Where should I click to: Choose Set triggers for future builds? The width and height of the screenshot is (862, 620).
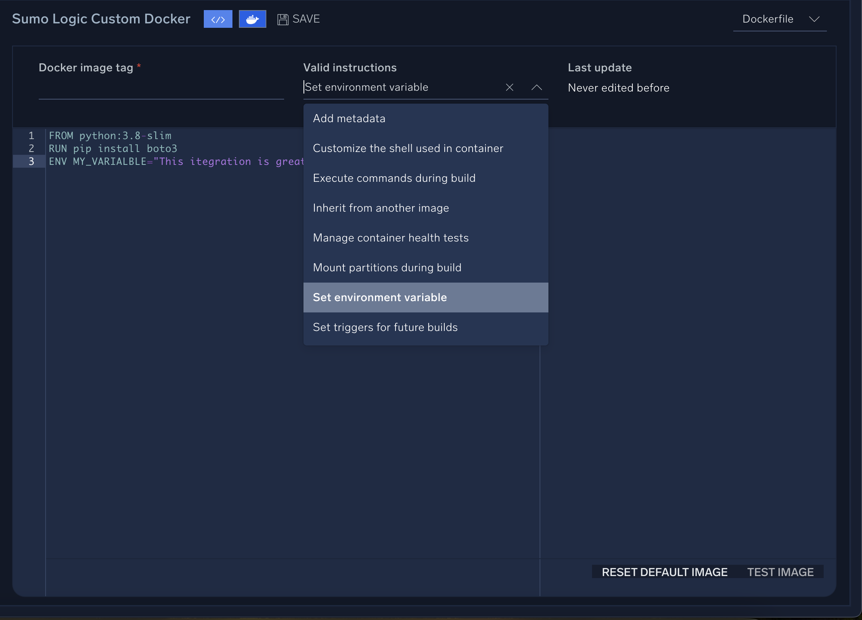[385, 327]
